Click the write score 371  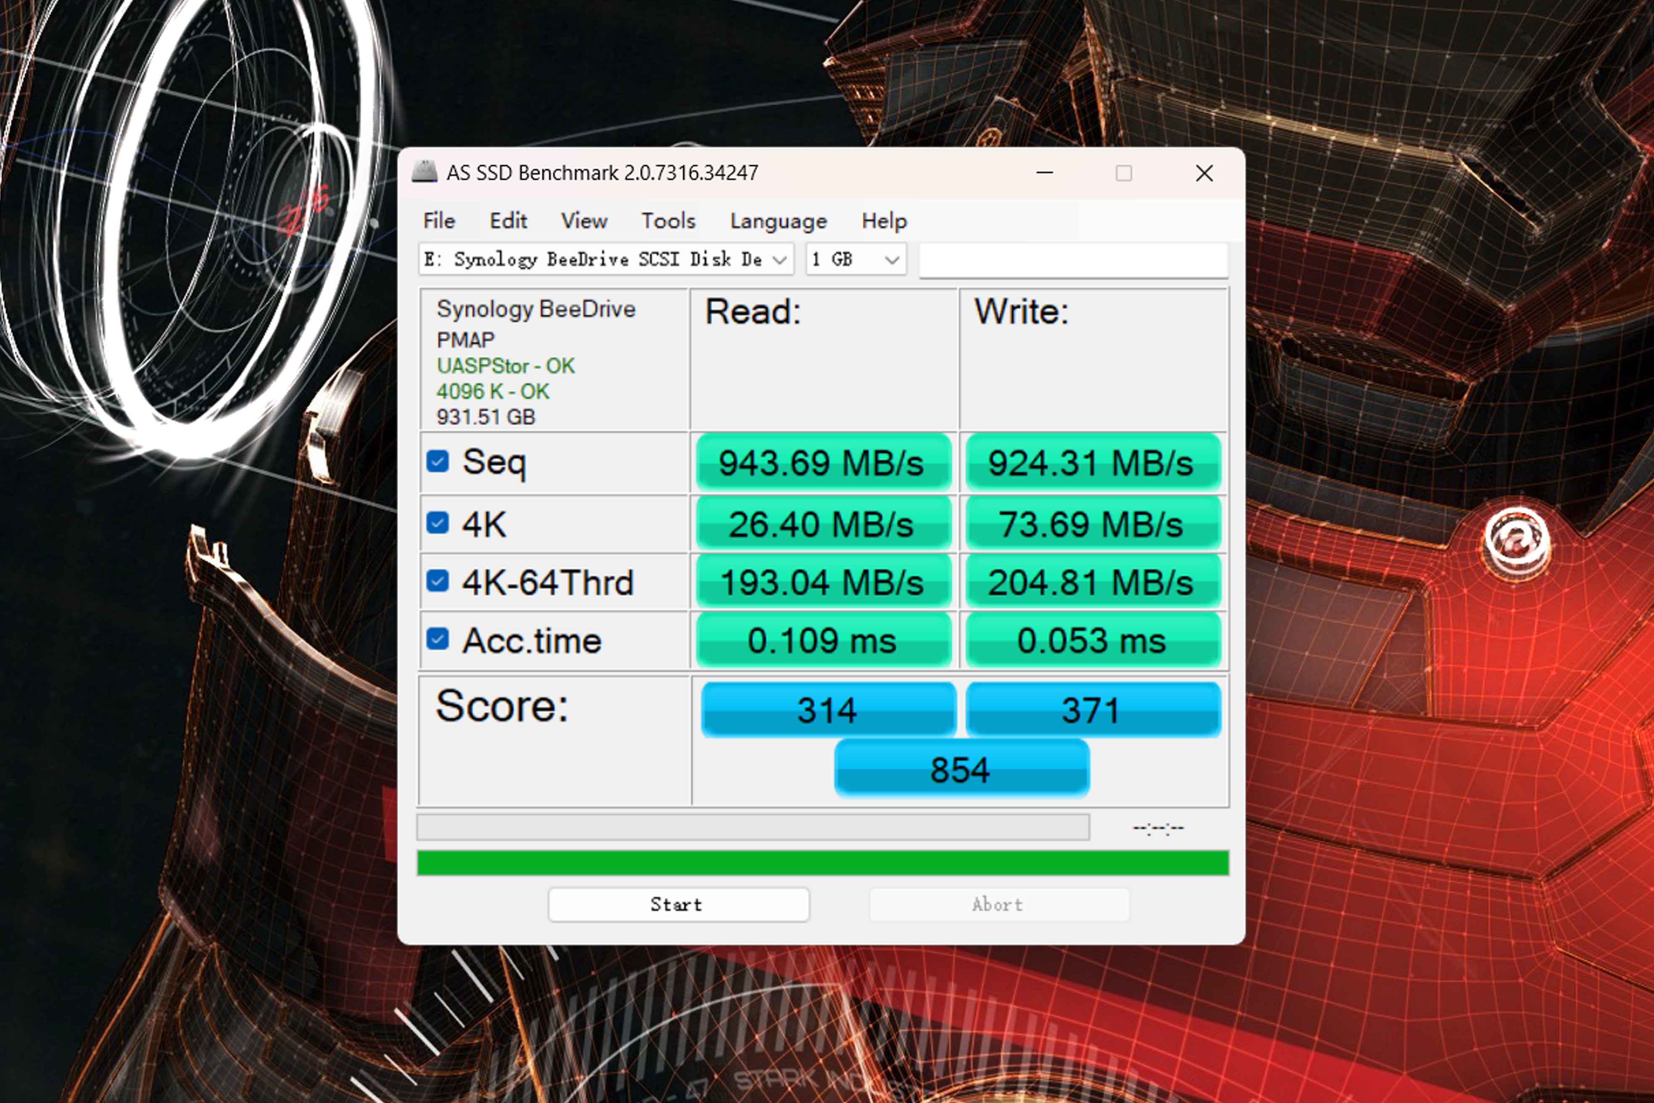tap(1093, 709)
